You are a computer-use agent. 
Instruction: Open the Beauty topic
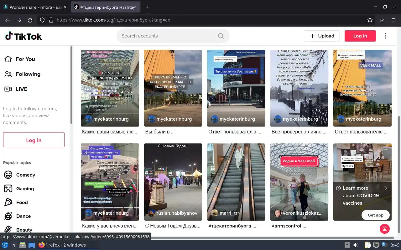click(x=24, y=230)
